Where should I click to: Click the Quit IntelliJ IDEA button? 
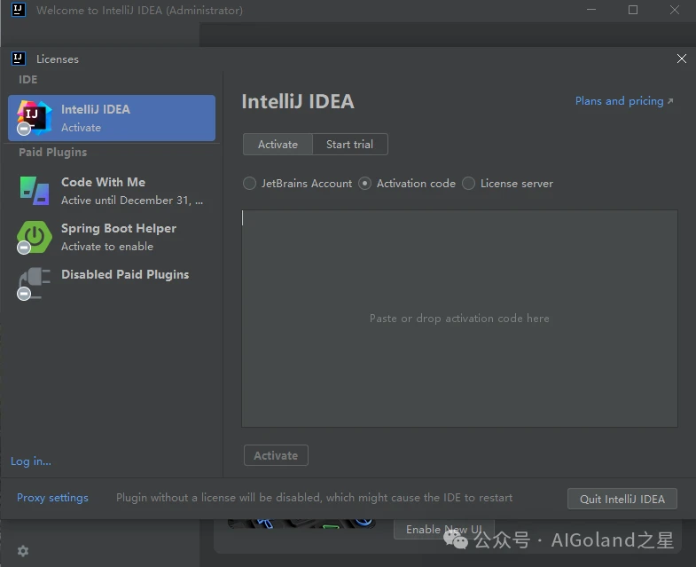622,499
